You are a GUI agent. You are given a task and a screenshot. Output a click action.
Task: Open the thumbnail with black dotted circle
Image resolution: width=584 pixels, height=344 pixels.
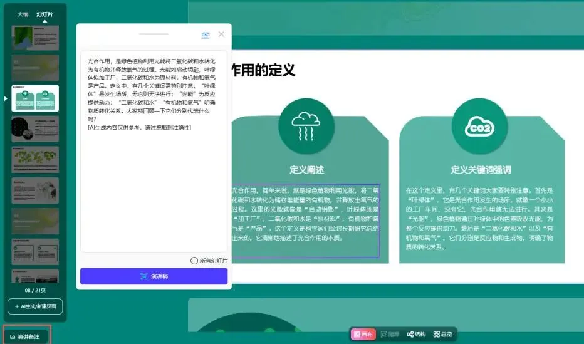(x=35, y=129)
